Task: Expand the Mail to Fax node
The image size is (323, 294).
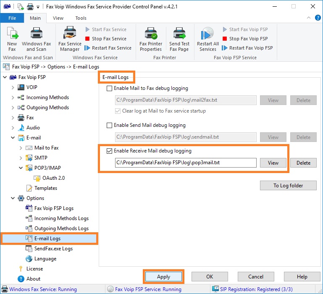Action: click(21, 148)
